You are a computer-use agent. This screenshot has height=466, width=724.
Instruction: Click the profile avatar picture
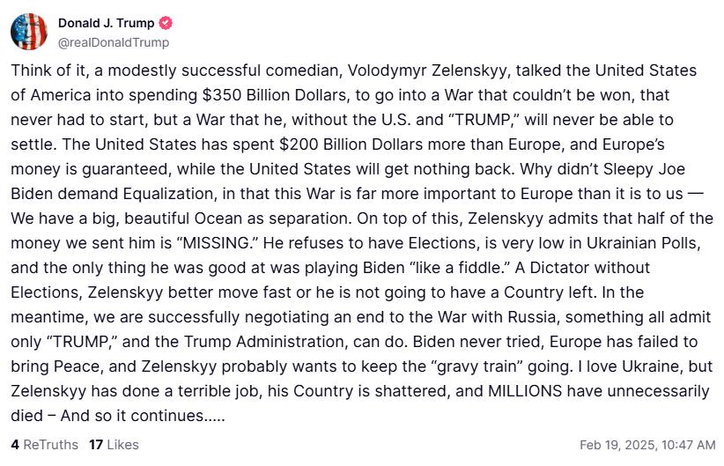tap(28, 32)
